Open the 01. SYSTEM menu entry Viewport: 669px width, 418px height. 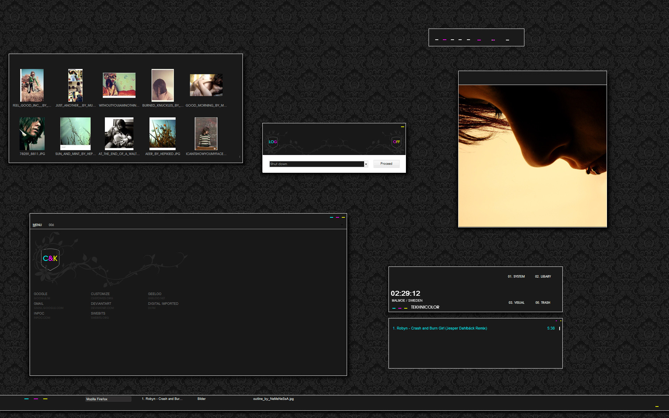click(x=516, y=277)
